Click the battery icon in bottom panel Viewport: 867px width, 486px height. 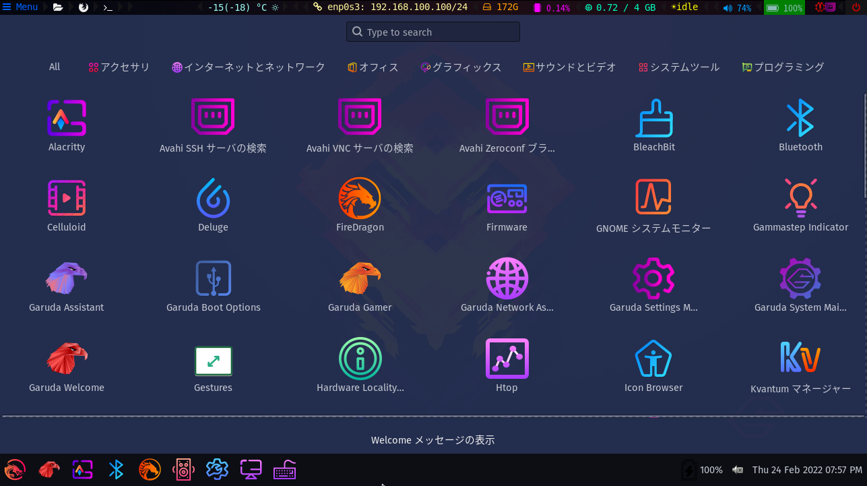coord(688,470)
